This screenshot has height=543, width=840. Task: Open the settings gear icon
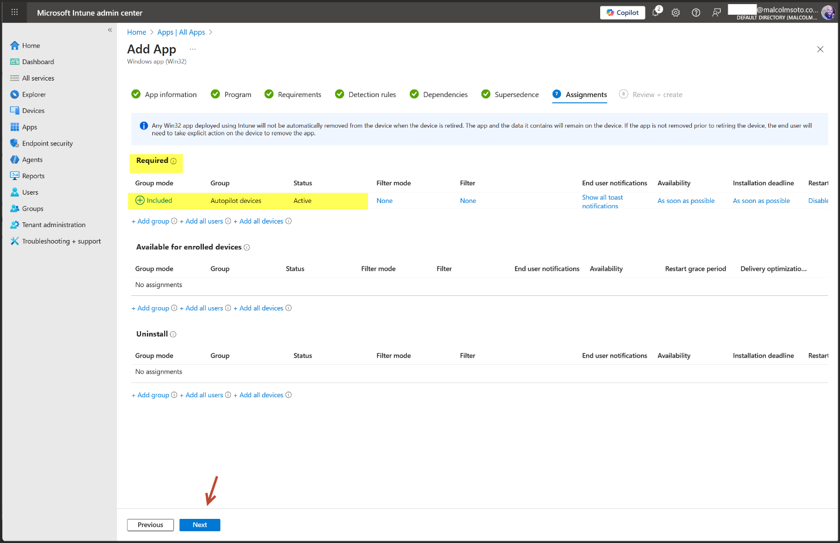pyautogui.click(x=676, y=12)
